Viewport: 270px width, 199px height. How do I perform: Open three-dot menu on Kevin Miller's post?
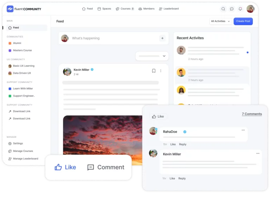[161, 71]
